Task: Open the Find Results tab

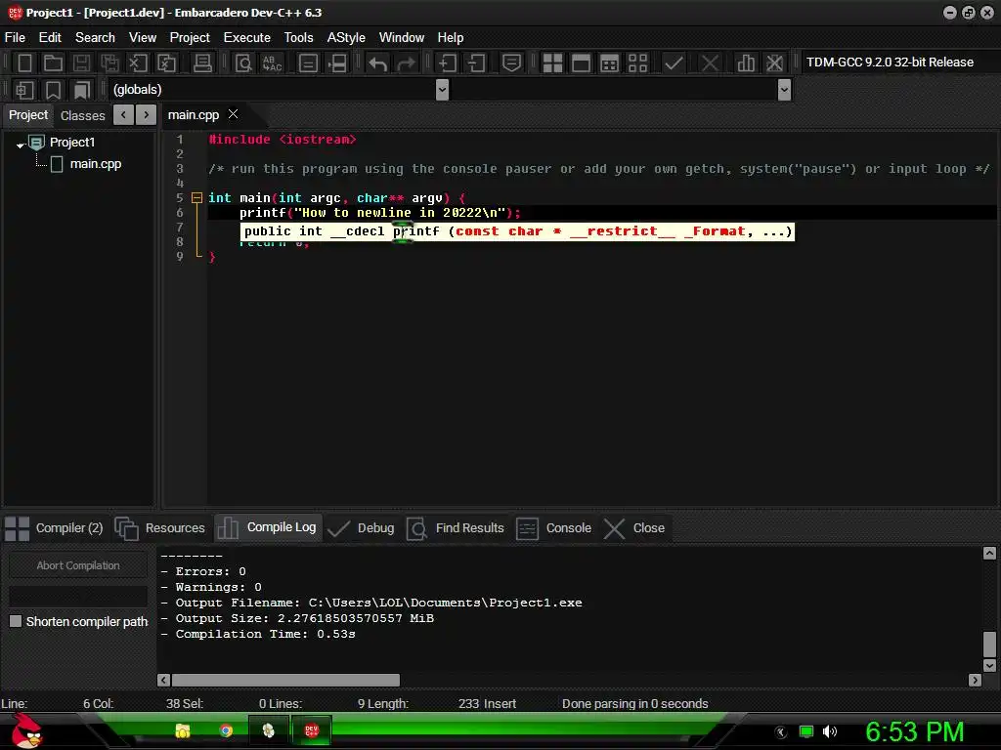Action: [456, 528]
